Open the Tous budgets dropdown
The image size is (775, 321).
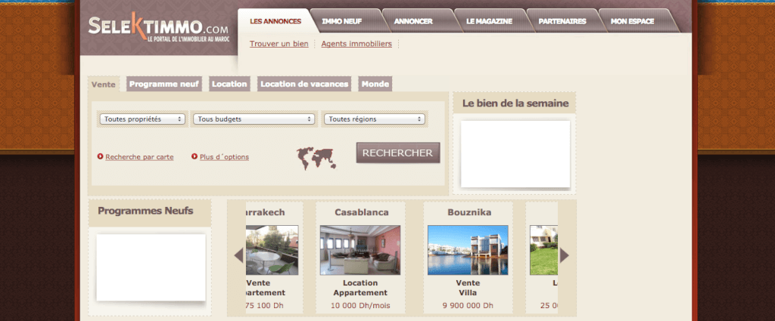pyautogui.click(x=254, y=119)
